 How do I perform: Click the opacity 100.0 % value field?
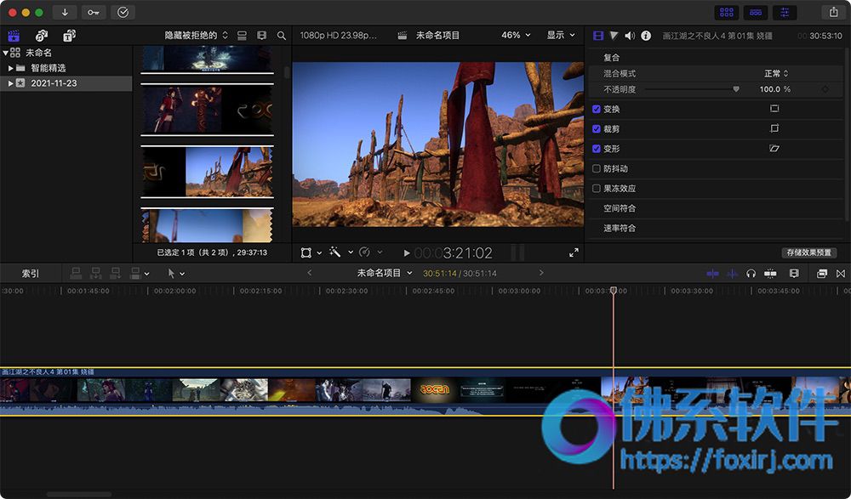[x=775, y=89]
